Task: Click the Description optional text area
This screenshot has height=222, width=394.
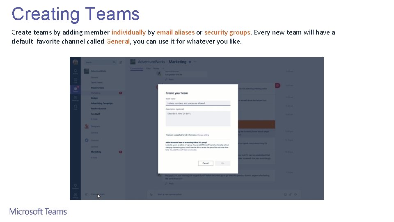Action: click(x=198, y=118)
